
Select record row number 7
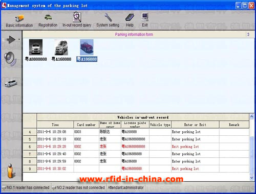[x=30, y=154]
